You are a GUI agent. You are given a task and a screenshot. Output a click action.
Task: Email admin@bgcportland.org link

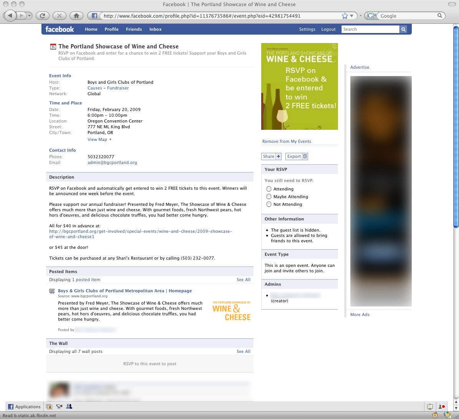pyautogui.click(x=112, y=163)
